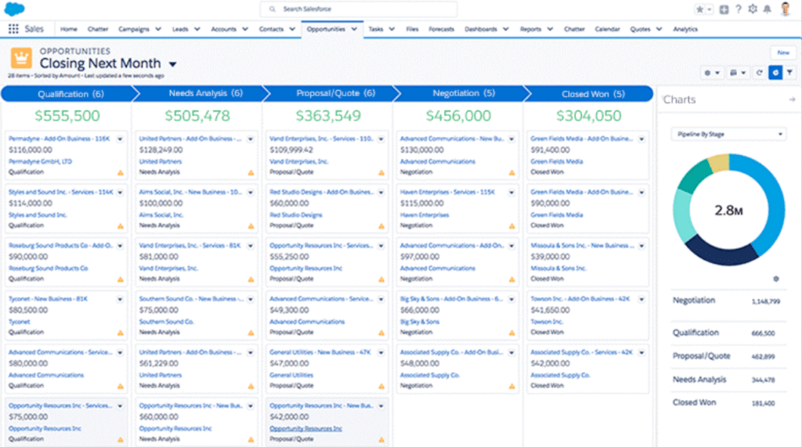Select the Negotiation stage column header
Viewport: 802px width, 447px height.
[x=463, y=94]
